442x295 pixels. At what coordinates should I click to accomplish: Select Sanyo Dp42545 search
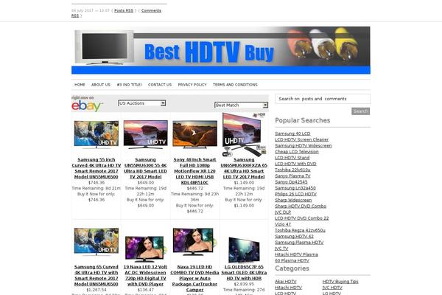[291, 182]
